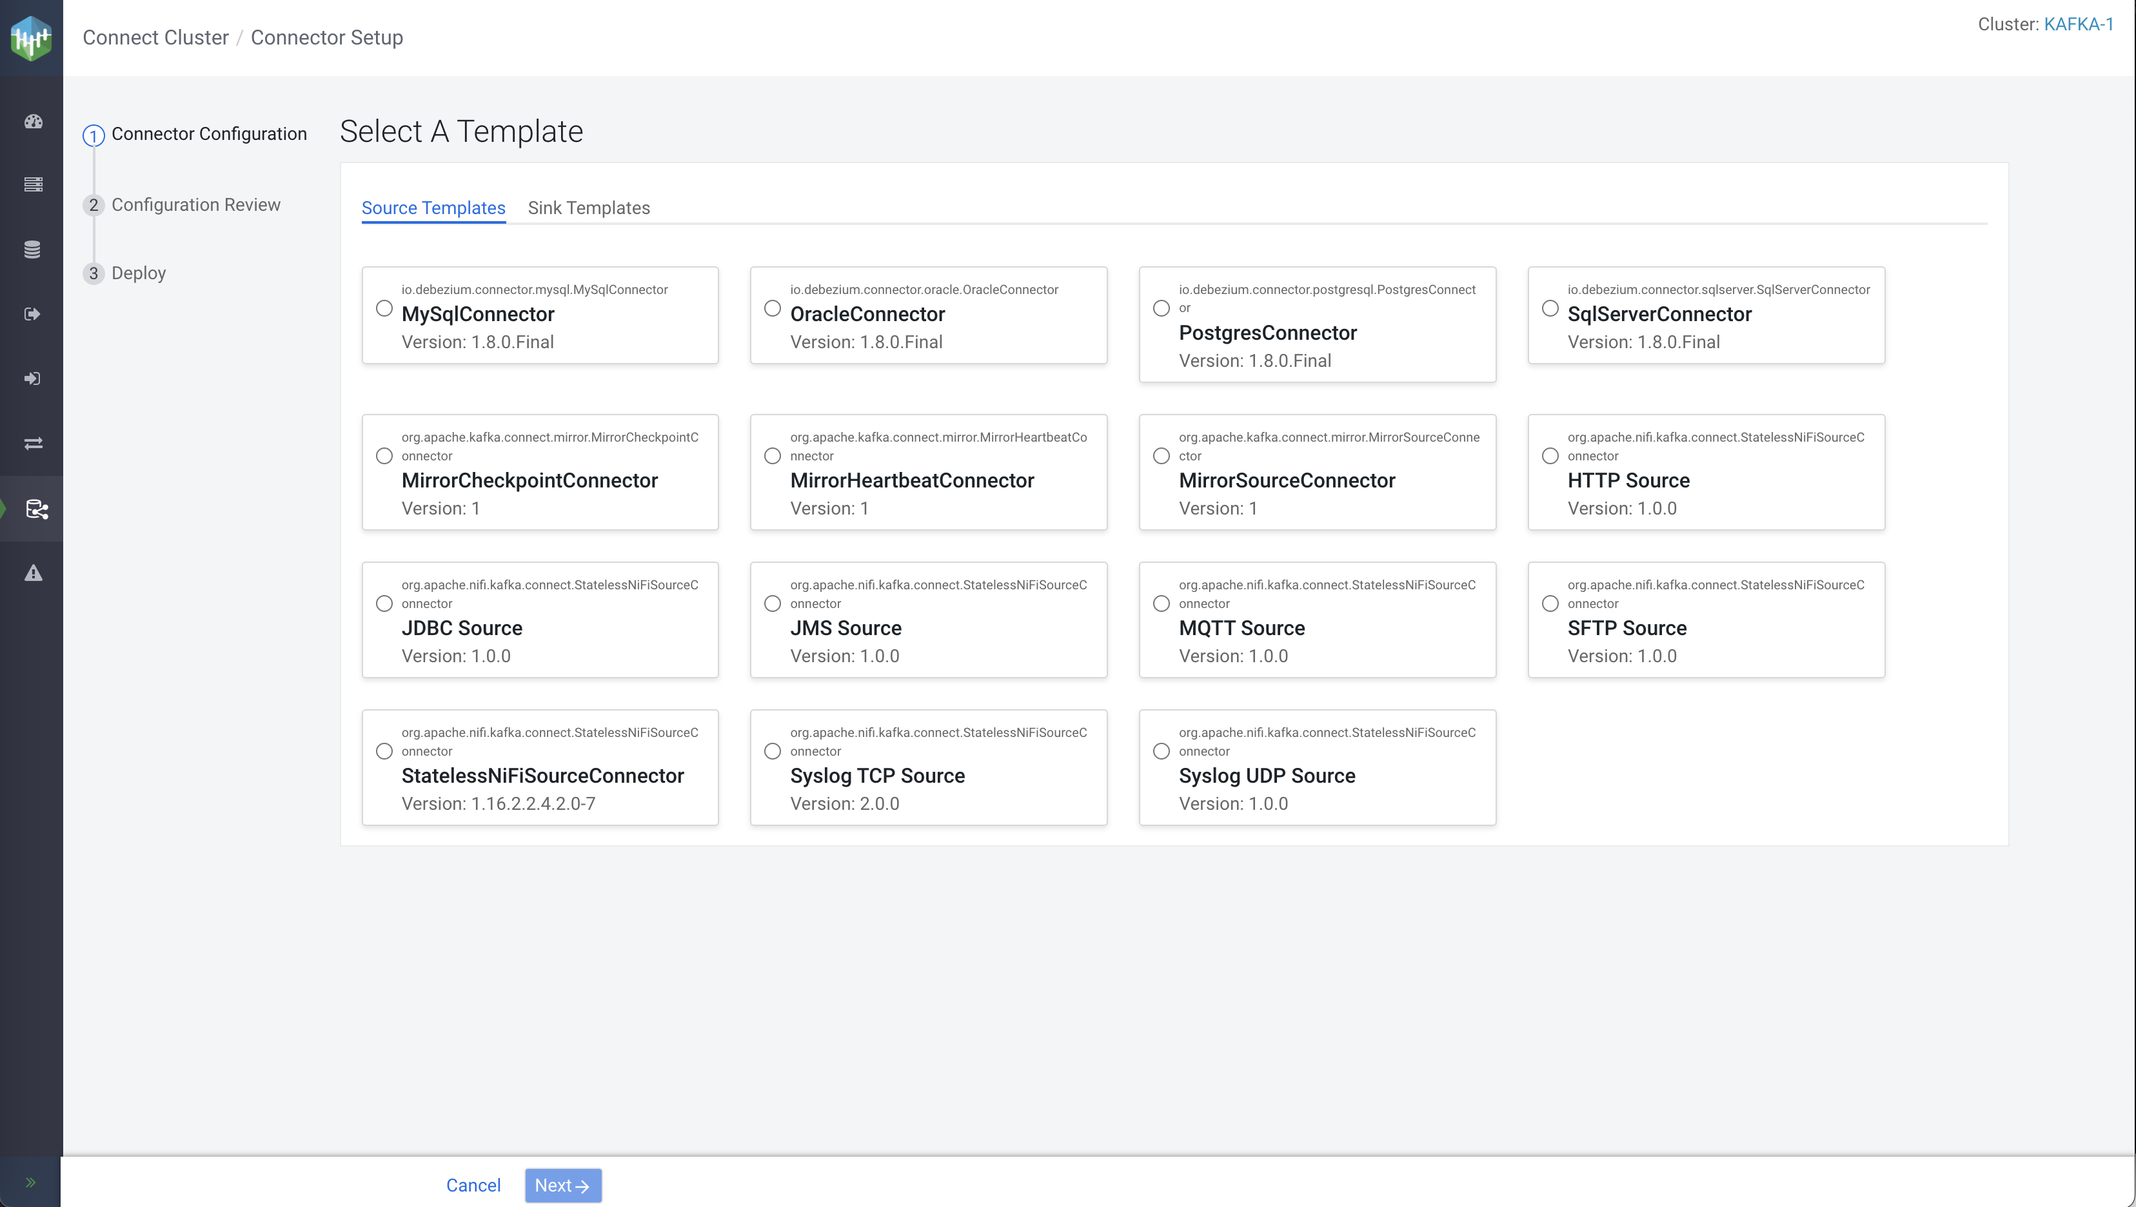Click the SFTP Source template card
The image size is (2136, 1207).
click(x=1706, y=619)
